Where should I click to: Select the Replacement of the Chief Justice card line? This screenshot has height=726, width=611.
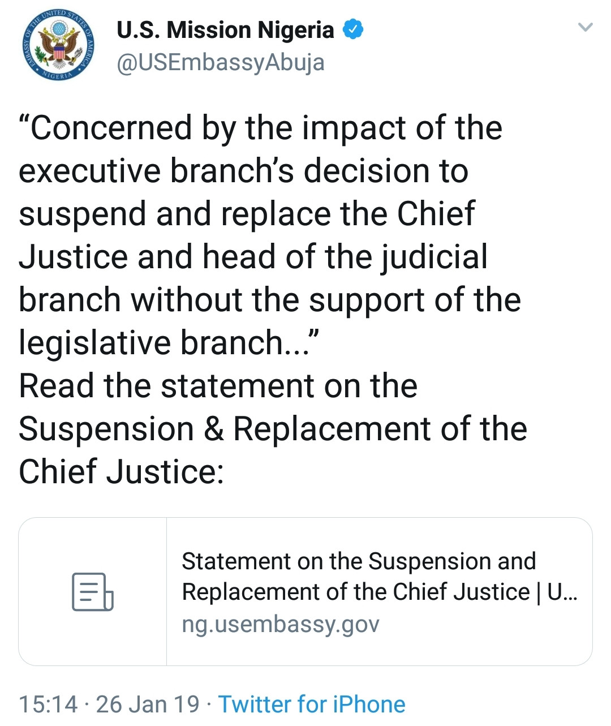pos(380,592)
